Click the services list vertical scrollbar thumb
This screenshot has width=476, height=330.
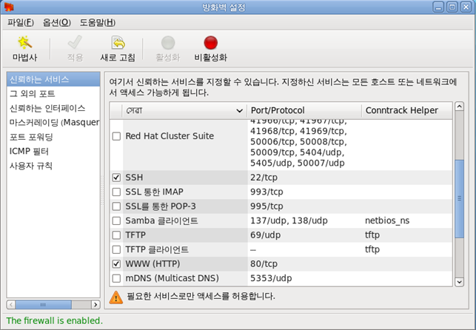(x=459, y=199)
